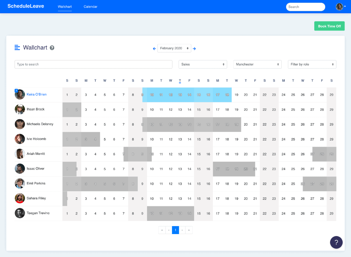Select page 1 in pagination
Image resolution: width=351 pixels, height=257 pixels.
175,230
